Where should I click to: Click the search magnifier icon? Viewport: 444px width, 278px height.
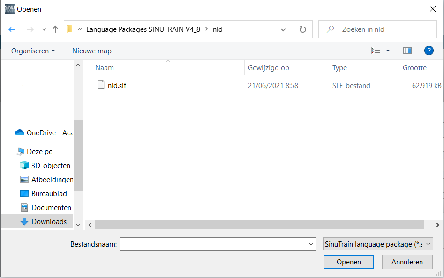click(330, 29)
